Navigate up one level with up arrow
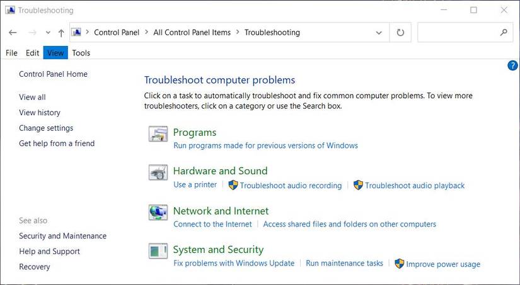The width and height of the screenshot is (520, 285). tap(61, 33)
